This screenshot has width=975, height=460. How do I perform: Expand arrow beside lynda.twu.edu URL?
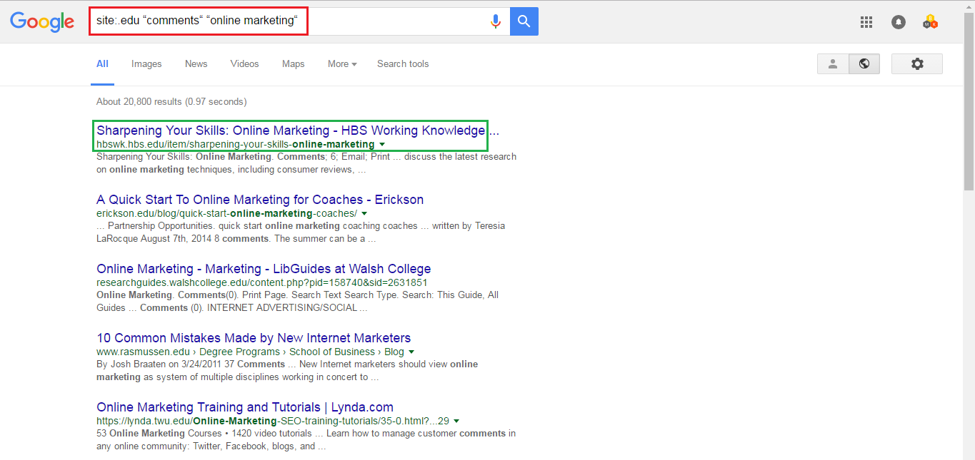point(456,421)
